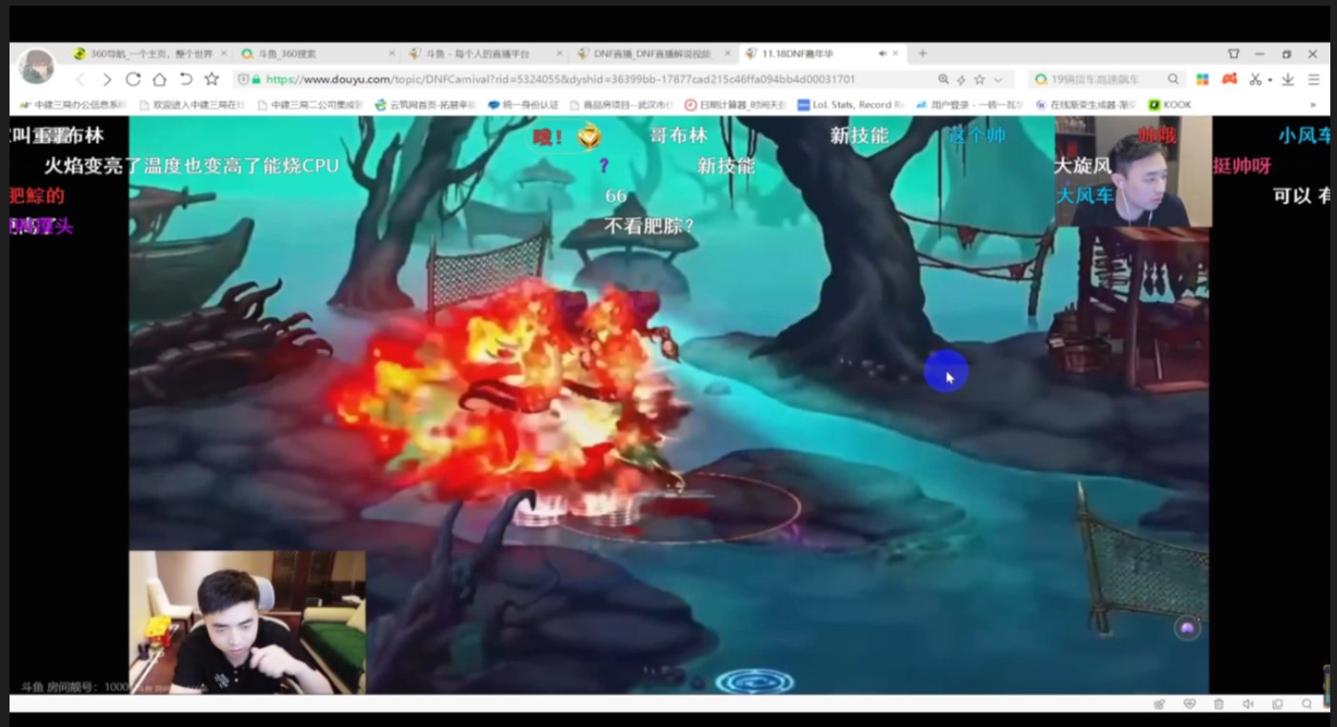Image resolution: width=1337 pixels, height=727 pixels.
Task: Open the 在线渐变生成器 bookmark
Action: coord(1087,105)
